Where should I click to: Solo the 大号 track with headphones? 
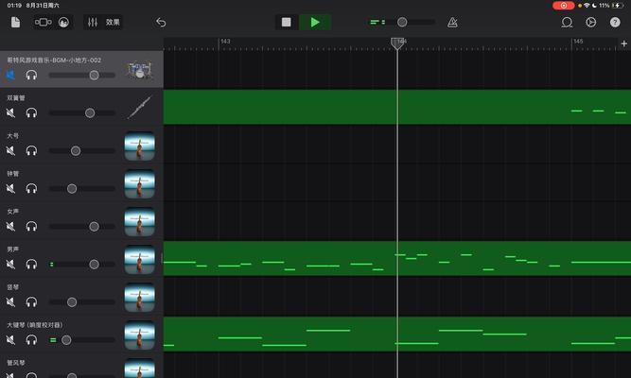pos(31,150)
